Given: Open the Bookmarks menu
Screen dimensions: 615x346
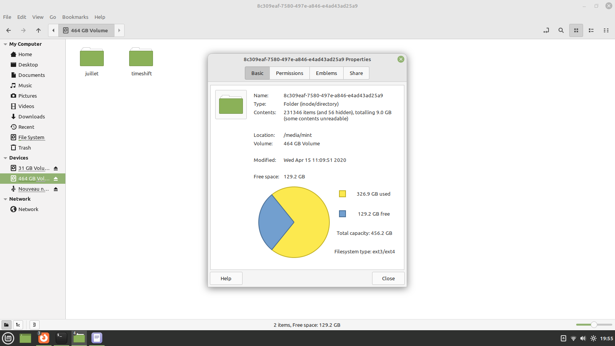Looking at the screenshot, I should click(x=75, y=17).
